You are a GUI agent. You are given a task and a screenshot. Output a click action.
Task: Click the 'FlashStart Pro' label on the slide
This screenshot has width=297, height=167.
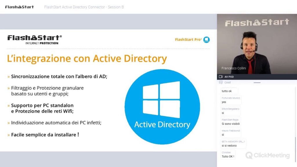(x=188, y=39)
